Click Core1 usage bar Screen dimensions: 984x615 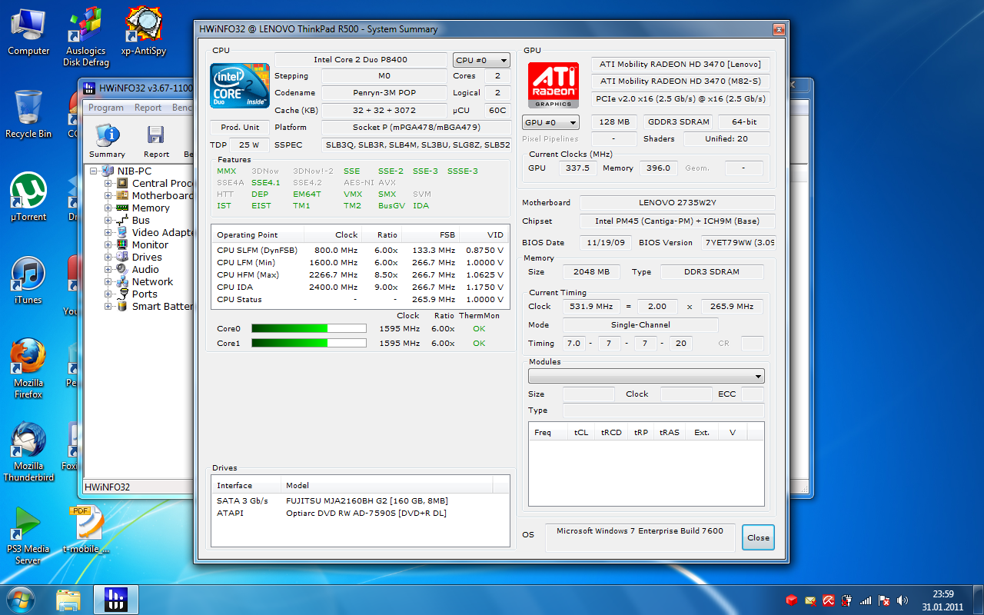pos(309,343)
